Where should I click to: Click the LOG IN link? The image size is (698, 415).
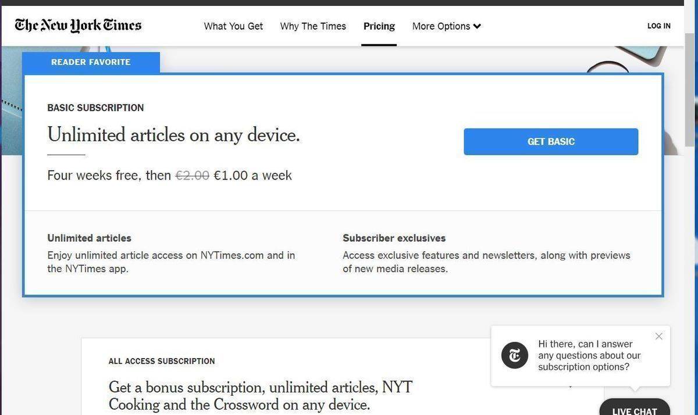pos(658,26)
